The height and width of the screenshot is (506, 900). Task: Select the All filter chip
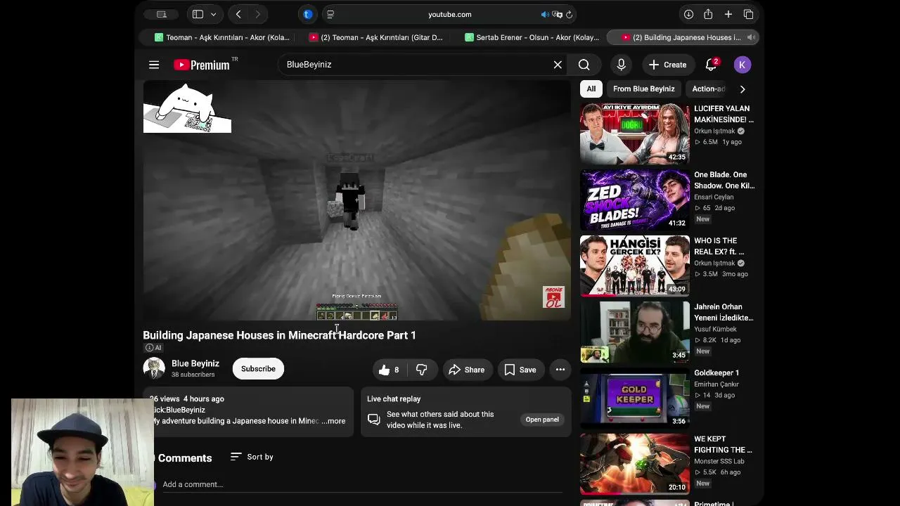pyautogui.click(x=591, y=89)
